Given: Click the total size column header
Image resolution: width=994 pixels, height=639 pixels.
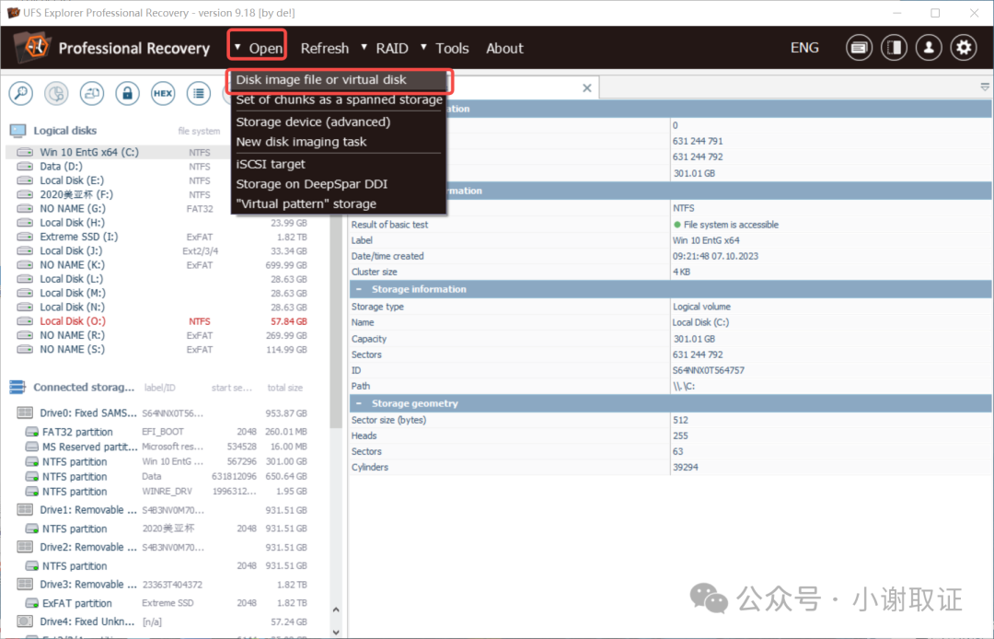Looking at the screenshot, I should [284, 388].
